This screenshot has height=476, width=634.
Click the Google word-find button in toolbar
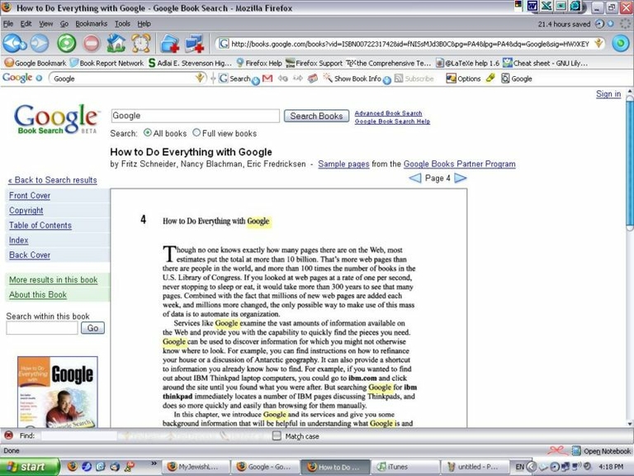coord(517,79)
